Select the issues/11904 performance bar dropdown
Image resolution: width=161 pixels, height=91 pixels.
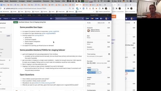[x=99, y=15]
